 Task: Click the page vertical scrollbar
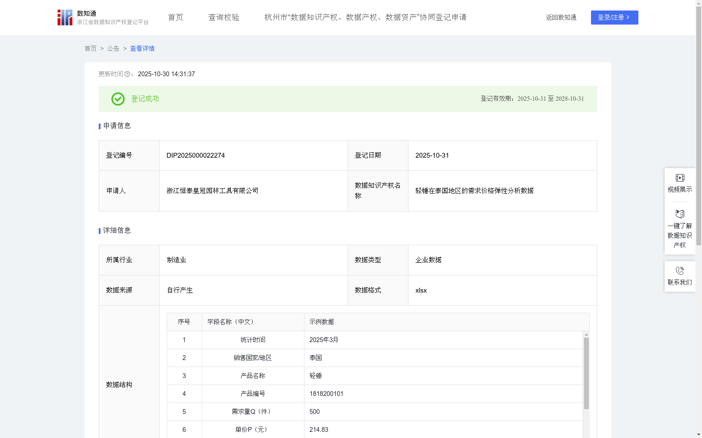[698, 126]
